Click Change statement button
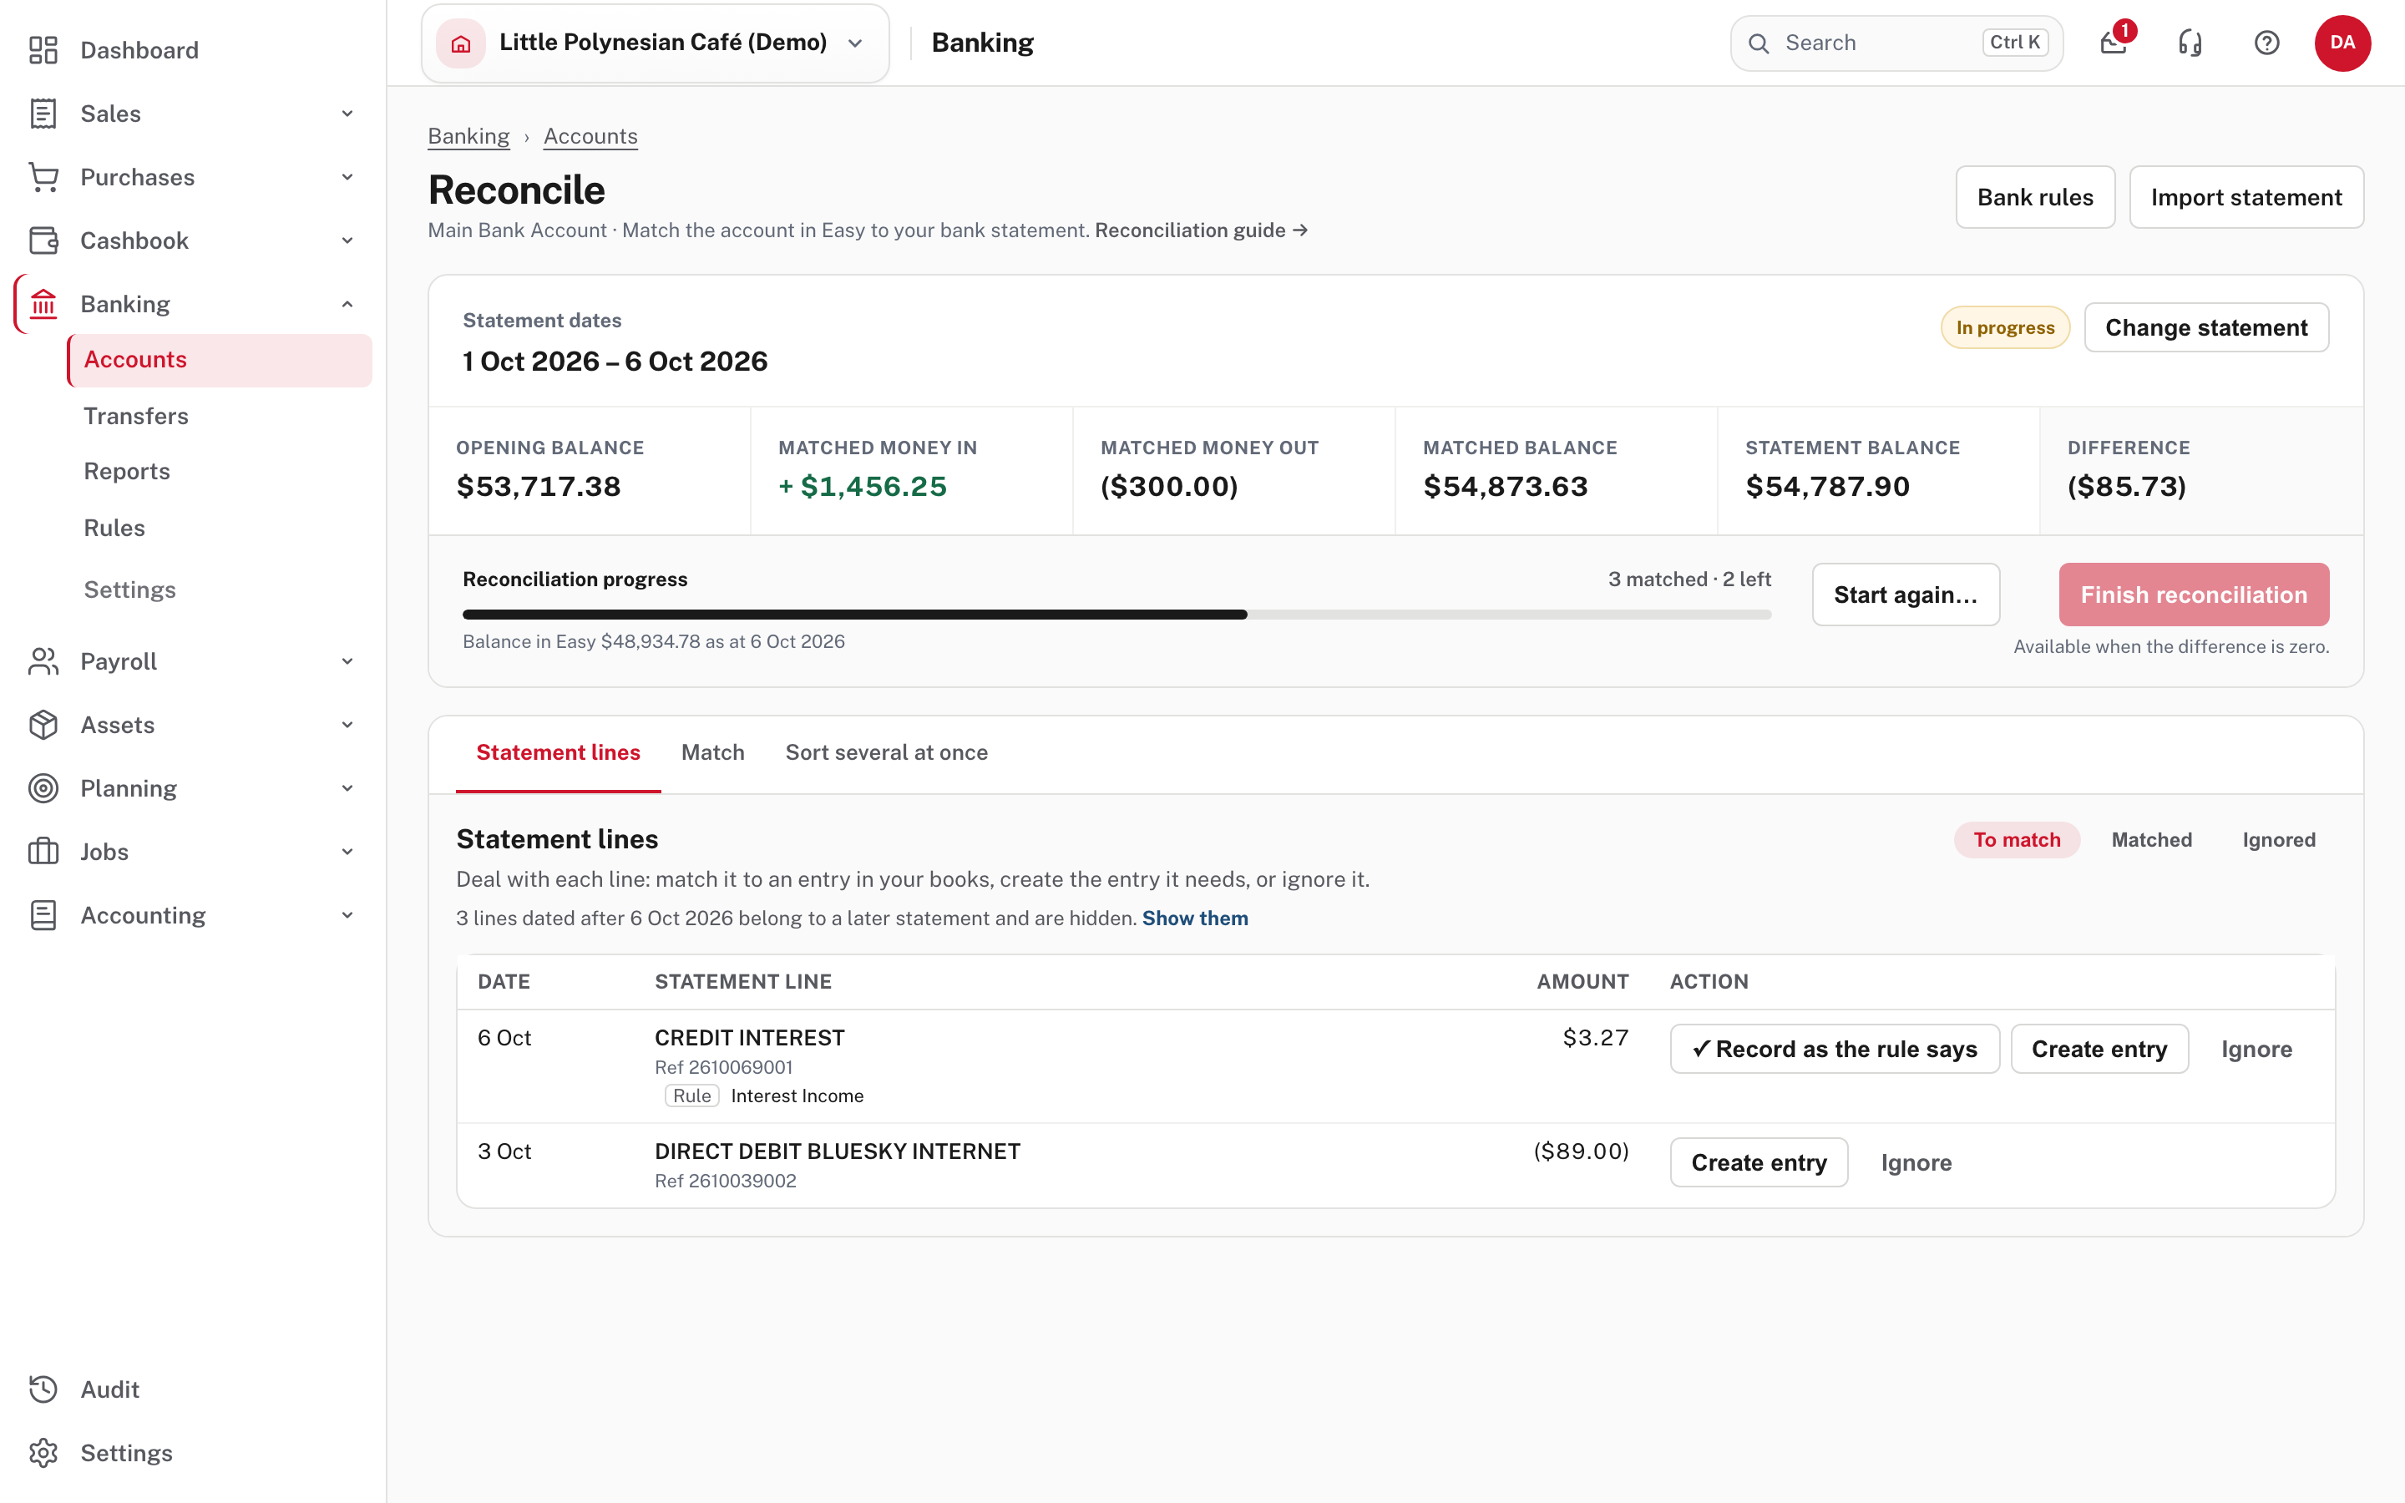Viewport: 2405px width, 1503px height. [2206, 327]
